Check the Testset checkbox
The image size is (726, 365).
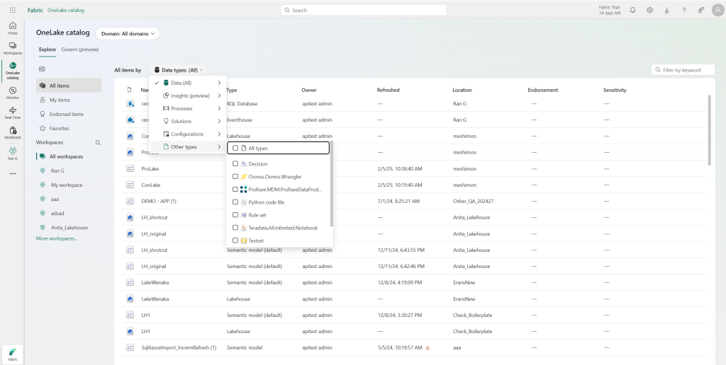tap(235, 241)
